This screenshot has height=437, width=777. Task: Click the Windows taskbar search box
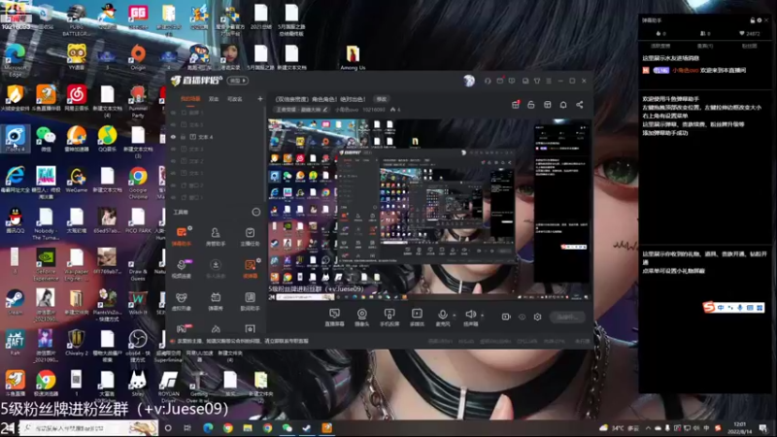click(x=89, y=428)
